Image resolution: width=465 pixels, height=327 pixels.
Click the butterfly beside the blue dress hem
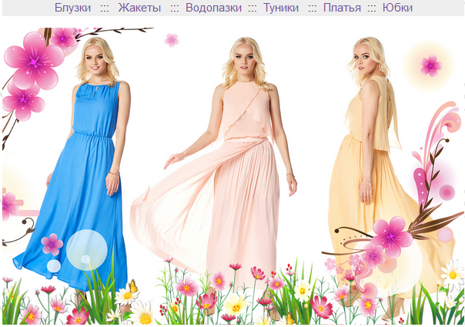point(133,286)
